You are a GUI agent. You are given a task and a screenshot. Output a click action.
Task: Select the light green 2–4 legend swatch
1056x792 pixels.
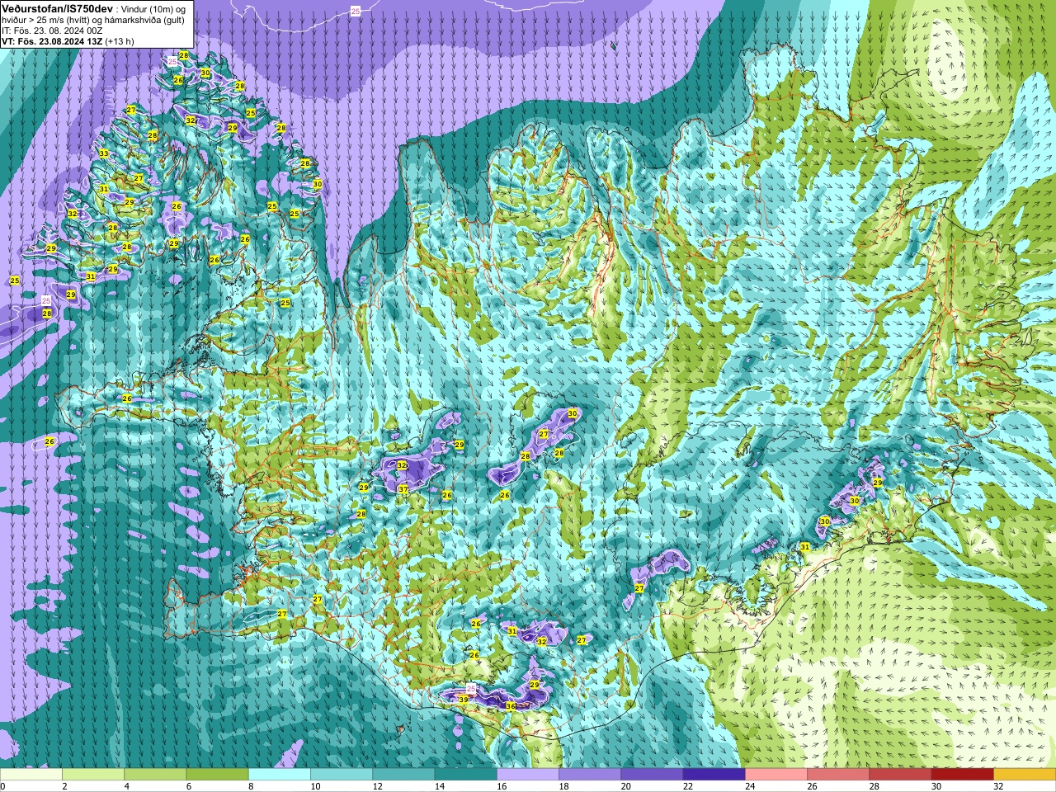pyautogui.click(x=93, y=775)
